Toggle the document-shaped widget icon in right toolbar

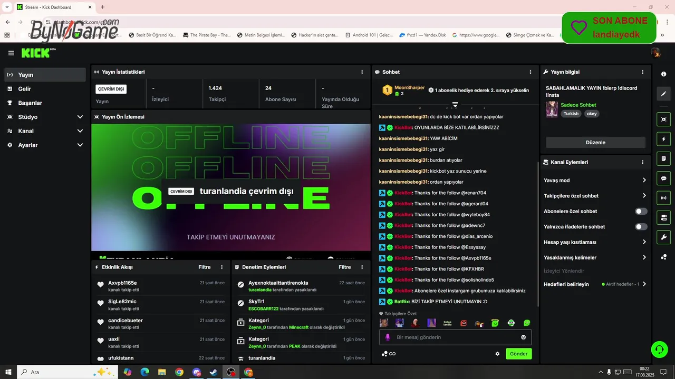point(664,158)
